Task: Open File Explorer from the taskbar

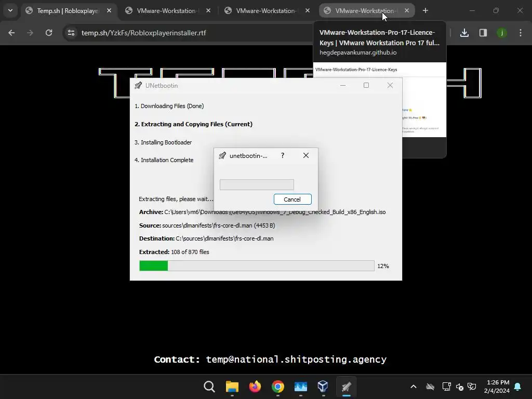Action: tap(232, 387)
